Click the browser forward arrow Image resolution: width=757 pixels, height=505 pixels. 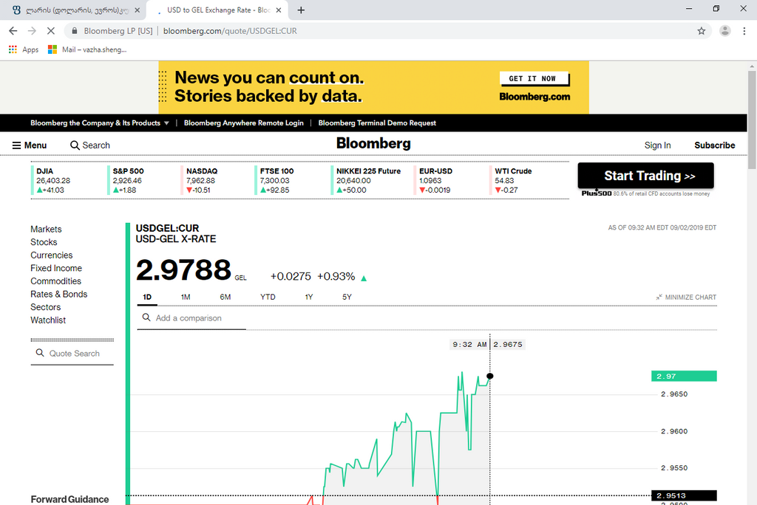coord(32,31)
